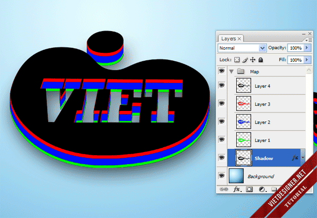Viewport: 317px width, 218px height.
Task: Select the Layer 4 name
Action: [262, 86]
